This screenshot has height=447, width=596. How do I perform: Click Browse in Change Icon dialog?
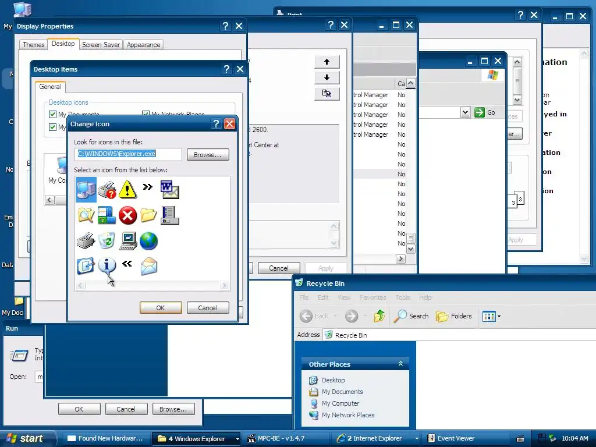point(208,155)
